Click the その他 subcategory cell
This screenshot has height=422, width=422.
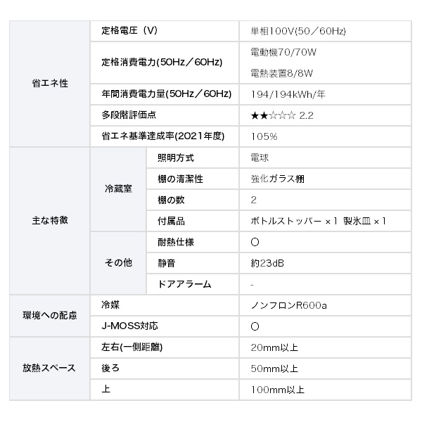(x=118, y=263)
